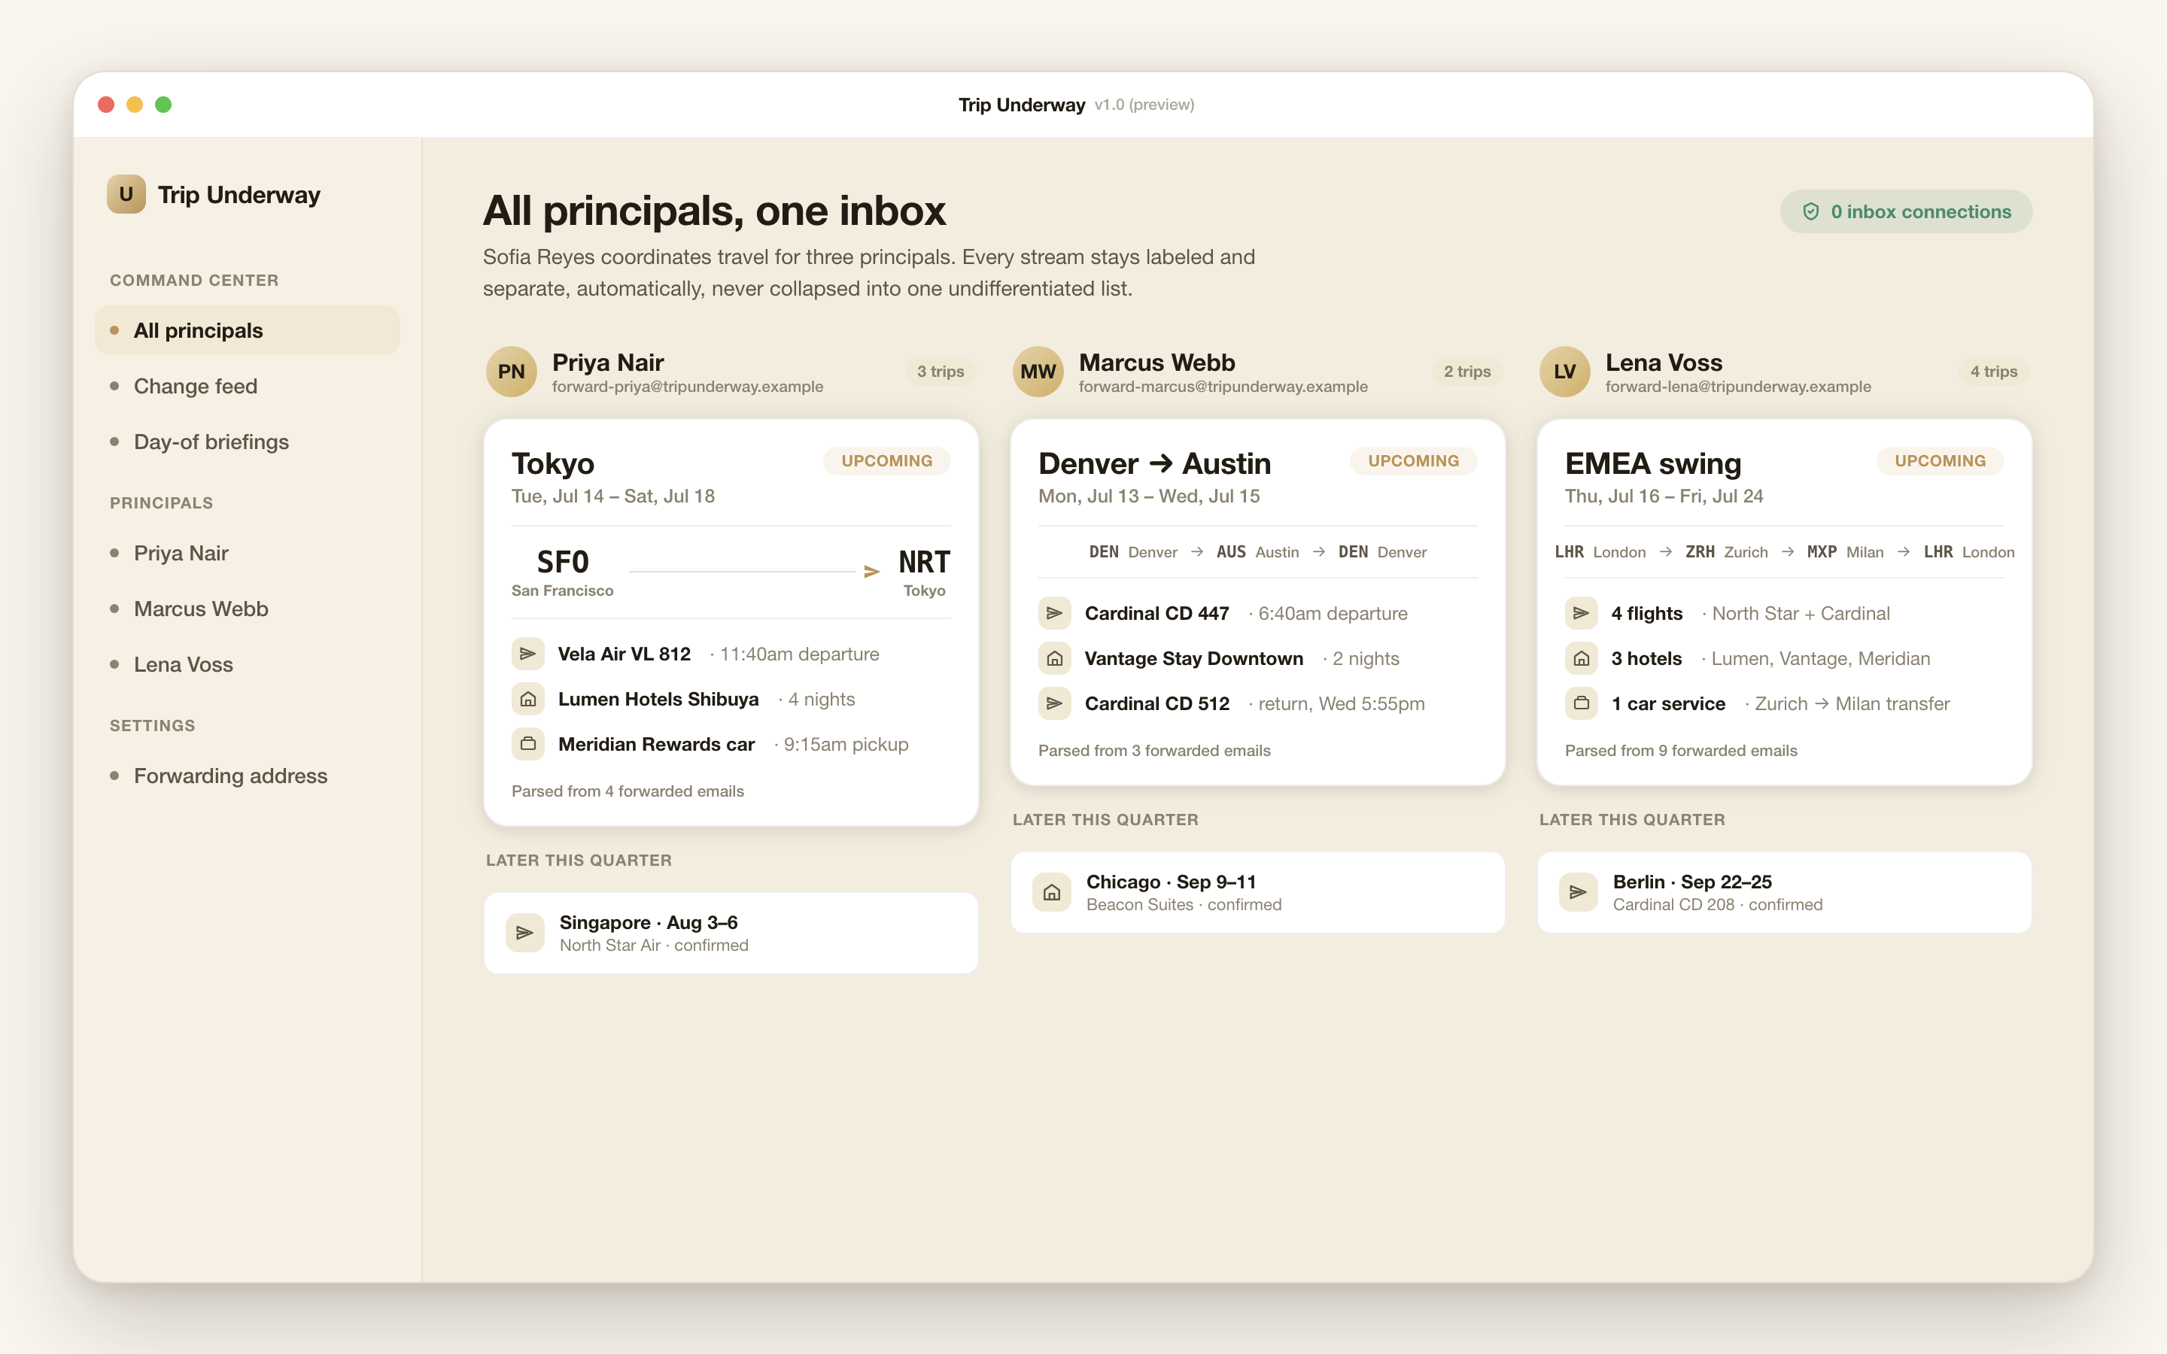
Task: Click the 1 car service icon
Action: pyautogui.click(x=1580, y=704)
